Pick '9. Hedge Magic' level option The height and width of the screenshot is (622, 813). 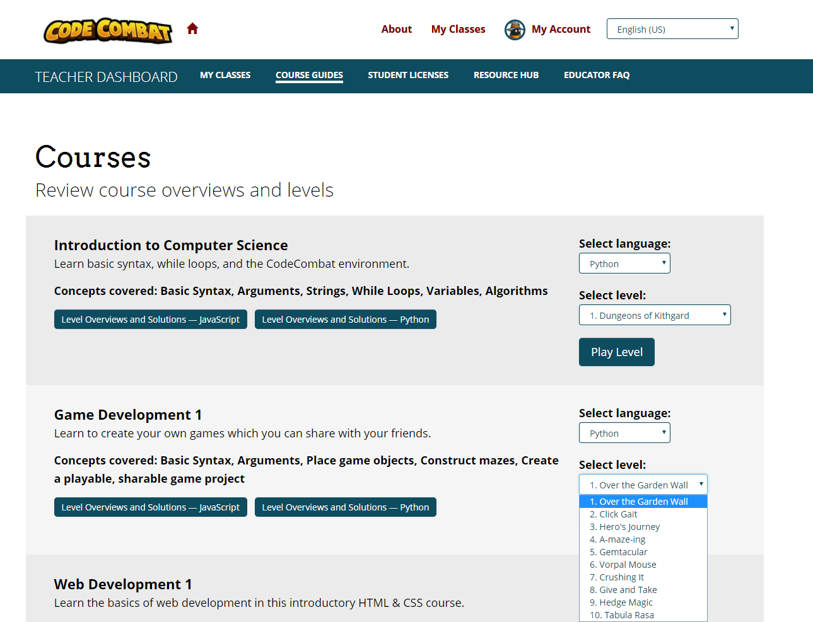click(643, 602)
